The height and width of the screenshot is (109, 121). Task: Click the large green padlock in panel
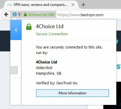29,27
